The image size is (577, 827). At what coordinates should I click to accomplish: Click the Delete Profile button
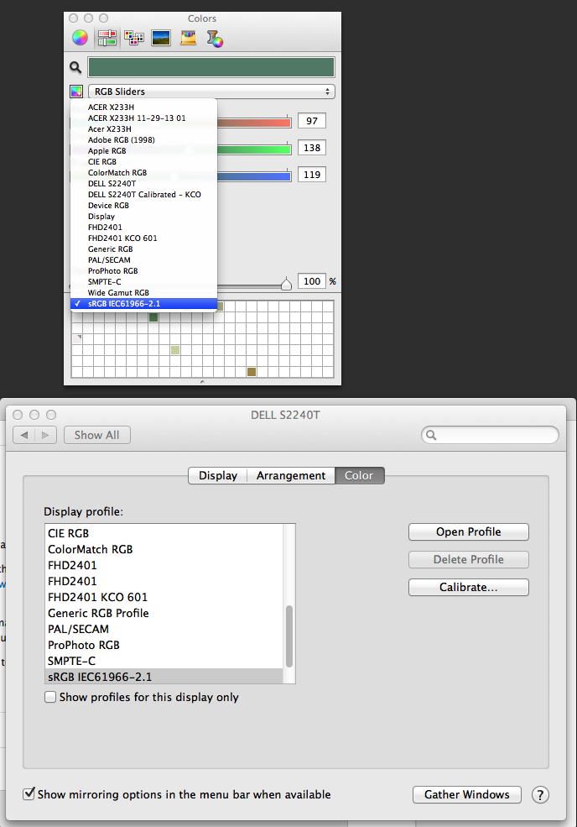[469, 560]
